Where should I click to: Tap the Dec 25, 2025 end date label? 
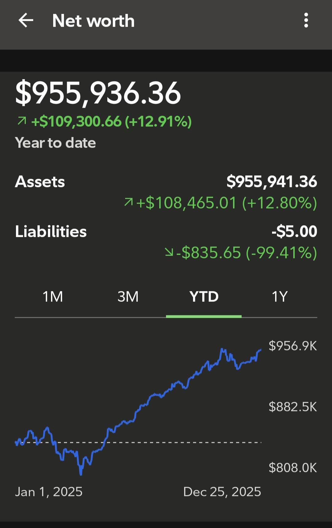tap(222, 492)
